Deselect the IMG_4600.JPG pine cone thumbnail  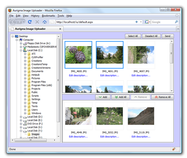78,55
